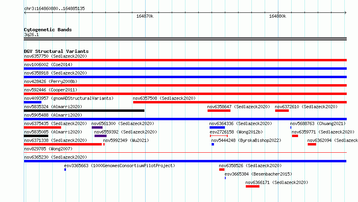Image resolution: width=358 pixels, height=202 pixels.
Task: Click nsv6372610 (Sedlazeck2020) label
Action: (x=306, y=107)
